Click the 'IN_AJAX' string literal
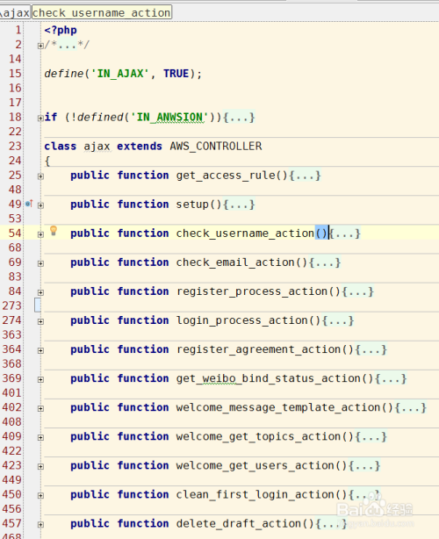This screenshot has height=539, width=439. [x=119, y=74]
